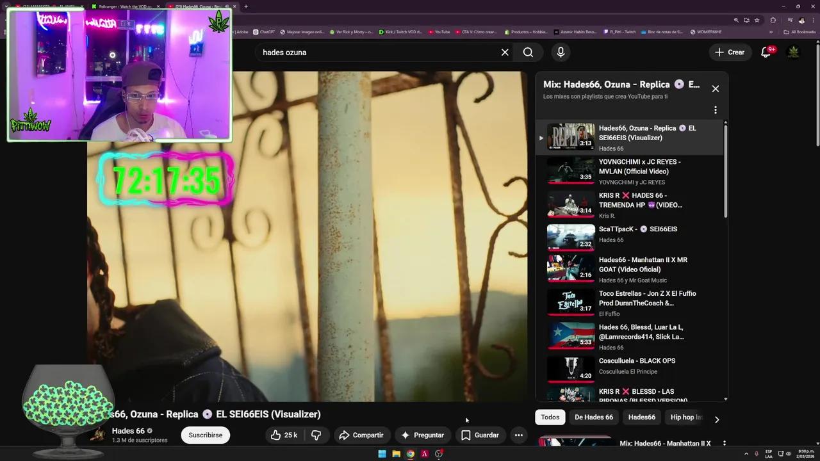Viewport: 820px width, 461px height.
Task: Clear the search box with the X icon
Action: point(505,53)
